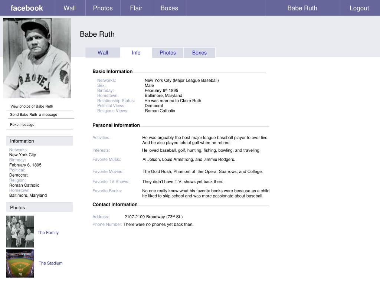Switch to the Photos profile tab
This screenshot has height=285, width=380.
click(168, 53)
